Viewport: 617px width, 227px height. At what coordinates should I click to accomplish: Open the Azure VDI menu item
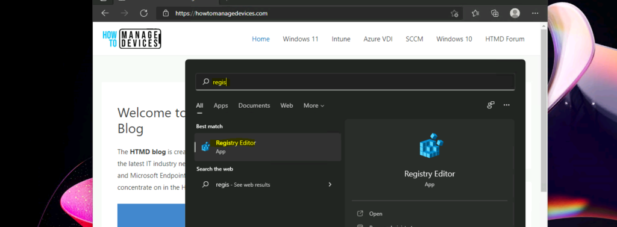[x=378, y=39]
